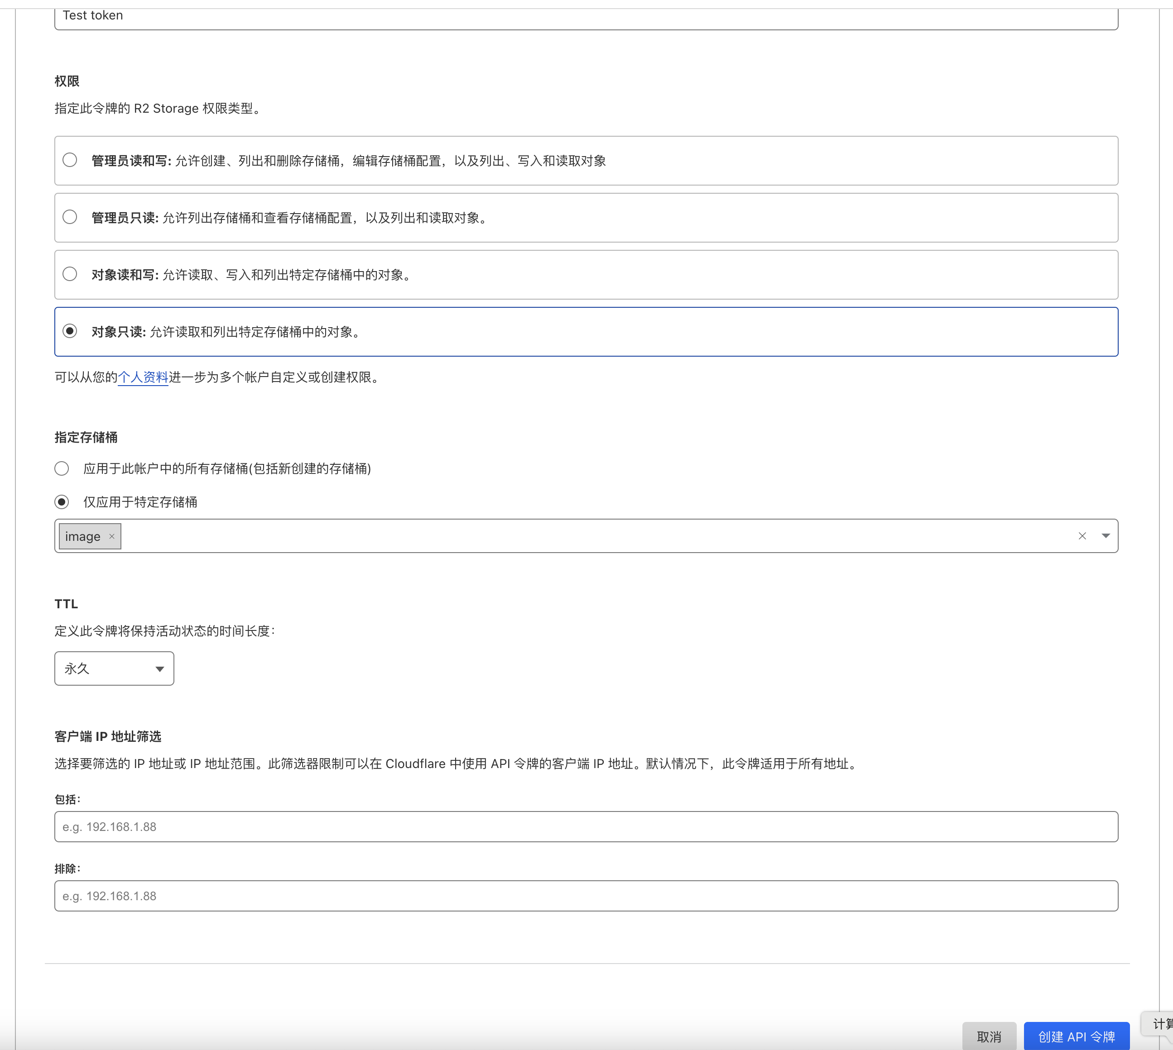The image size is (1173, 1050).
Task: Click the 指定存储桶 section heading
Action: (x=86, y=437)
